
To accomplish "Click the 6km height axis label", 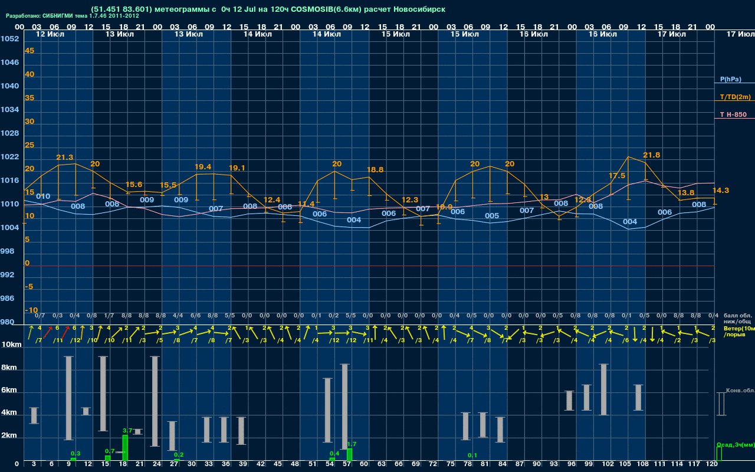I will tap(8, 391).
